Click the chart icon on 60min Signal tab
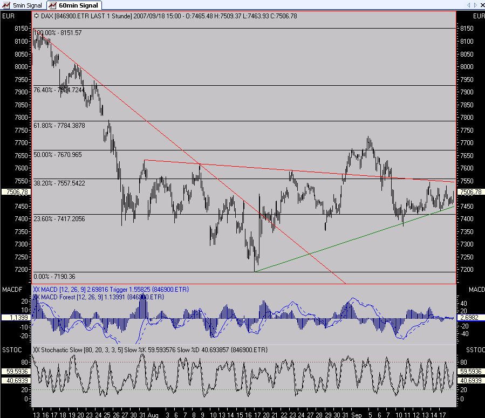Image resolution: width=485 pixels, height=418 pixels. point(52,5)
